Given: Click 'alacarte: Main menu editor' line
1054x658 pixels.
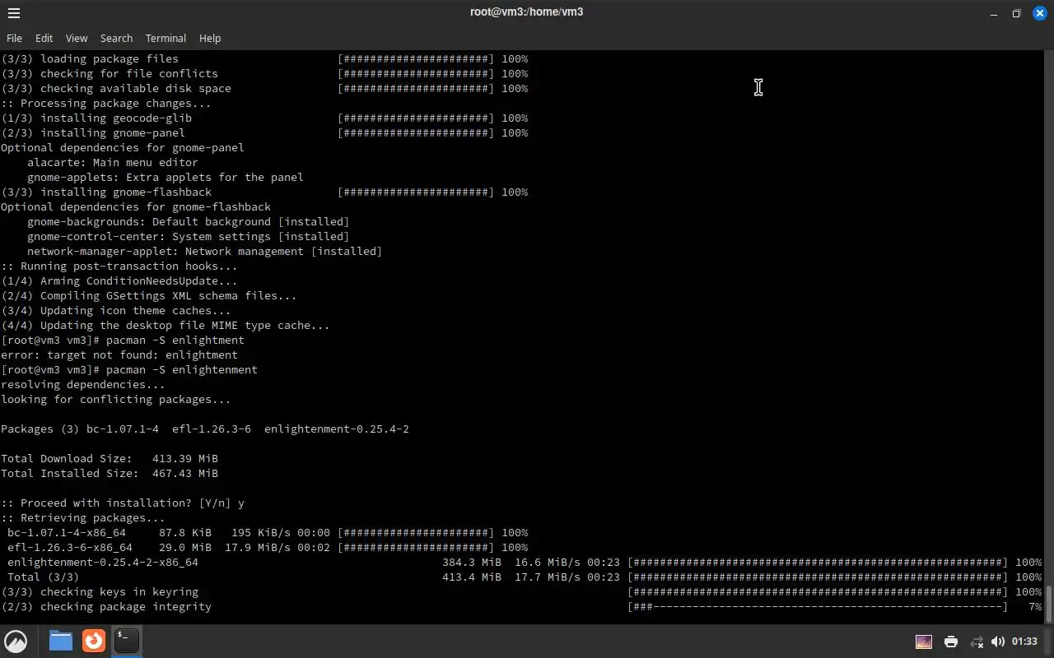Looking at the screenshot, I should coord(113,163).
